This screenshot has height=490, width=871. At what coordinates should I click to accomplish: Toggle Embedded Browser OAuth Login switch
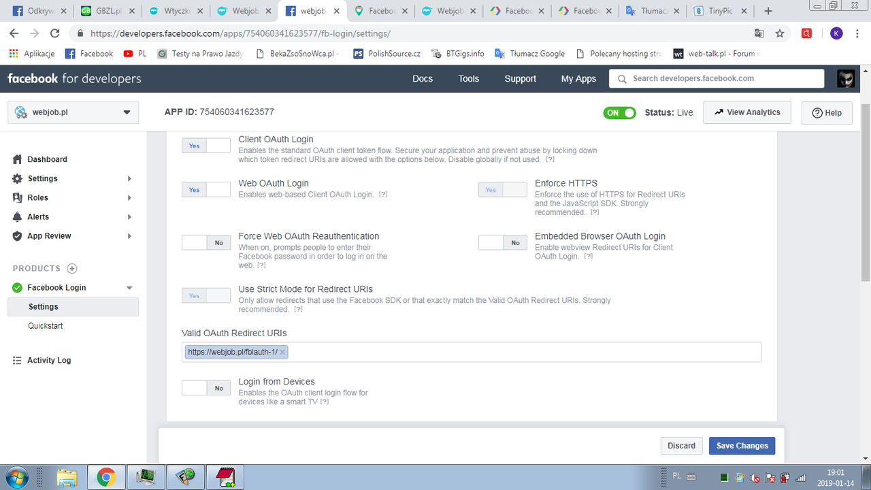pos(503,242)
